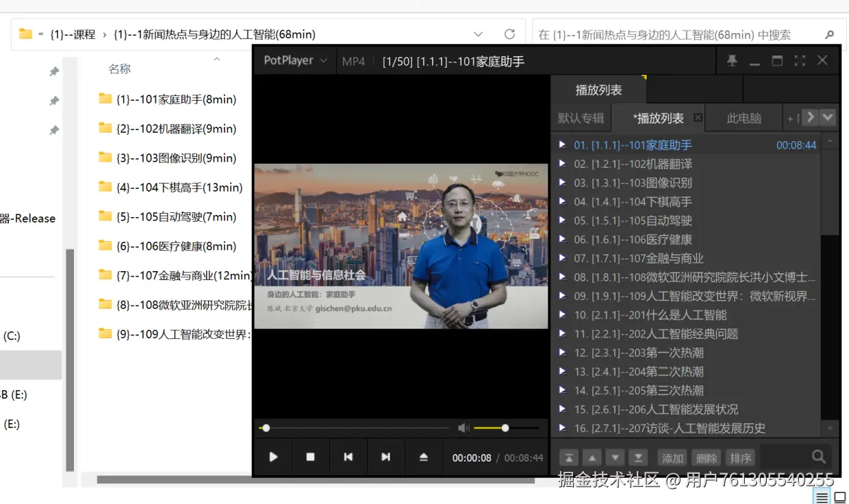
Task: Click the Explorer search magnifier icon
Action: [829, 34]
